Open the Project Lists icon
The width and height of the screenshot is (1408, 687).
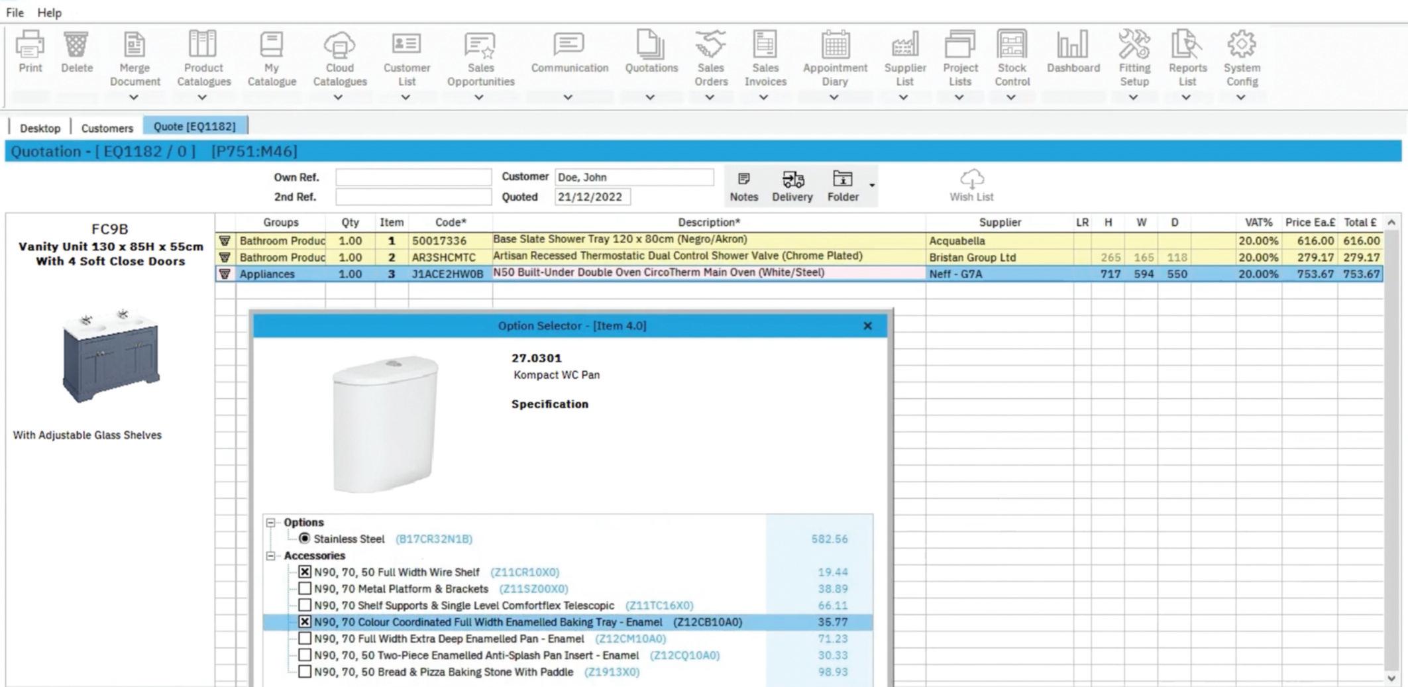[x=959, y=44]
